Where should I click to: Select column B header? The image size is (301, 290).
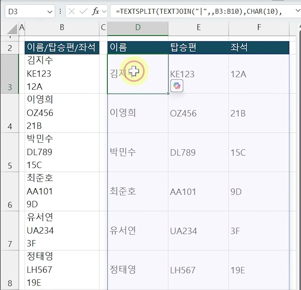[x=62, y=27]
